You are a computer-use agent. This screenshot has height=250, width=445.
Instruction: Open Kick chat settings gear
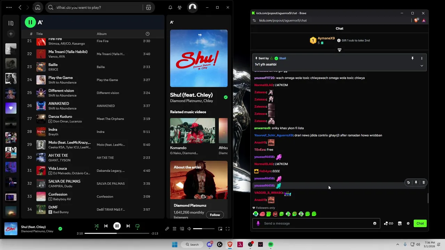pyautogui.click(x=408, y=223)
